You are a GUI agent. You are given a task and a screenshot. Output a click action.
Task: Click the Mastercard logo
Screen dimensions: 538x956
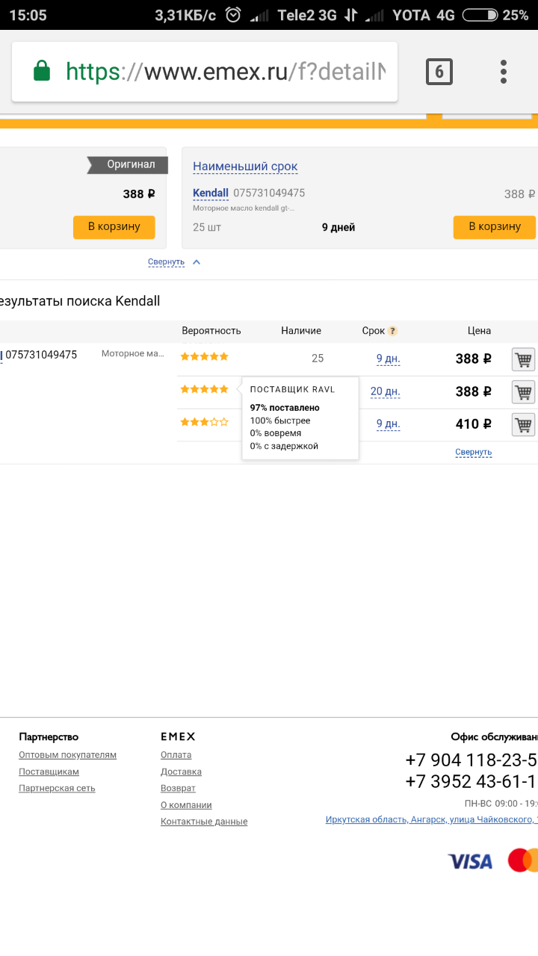[523, 860]
